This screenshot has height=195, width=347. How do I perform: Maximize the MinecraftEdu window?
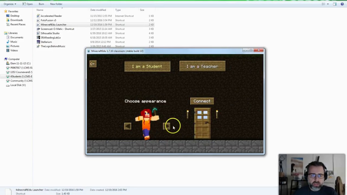click(x=251, y=50)
